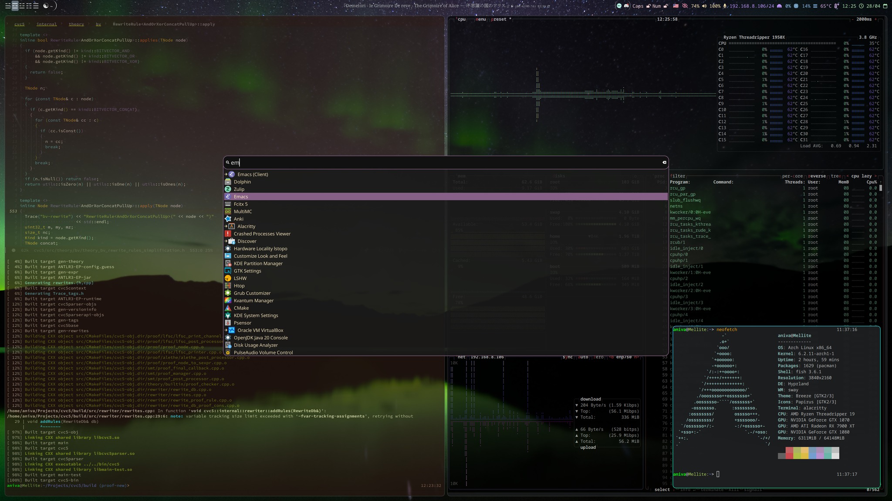The height and width of the screenshot is (501, 892).
Task: Expand actions arrow beside Emacs (Client)
Action: [x=226, y=174]
